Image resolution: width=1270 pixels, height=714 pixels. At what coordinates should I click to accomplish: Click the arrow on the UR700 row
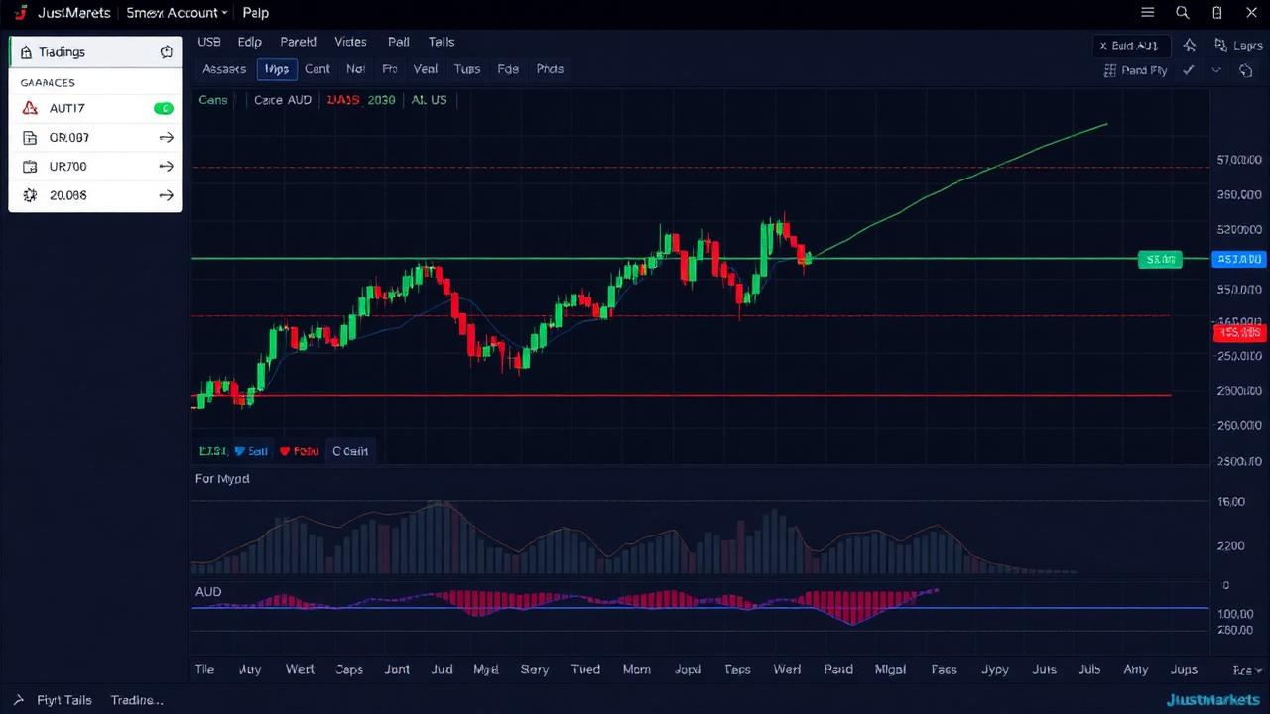pos(166,167)
